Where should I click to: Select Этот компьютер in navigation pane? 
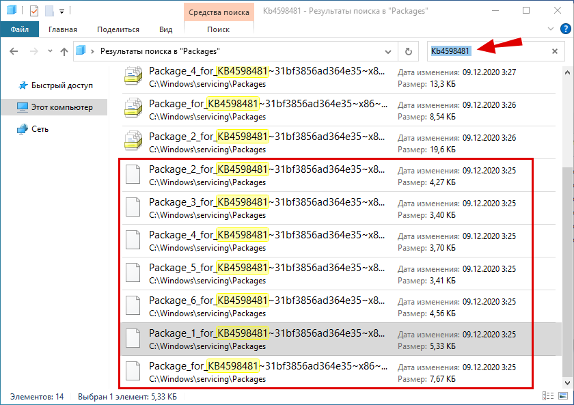pos(55,107)
